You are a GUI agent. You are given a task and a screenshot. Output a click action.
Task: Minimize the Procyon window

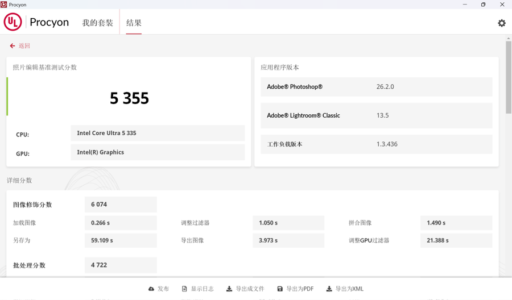pyautogui.click(x=465, y=5)
